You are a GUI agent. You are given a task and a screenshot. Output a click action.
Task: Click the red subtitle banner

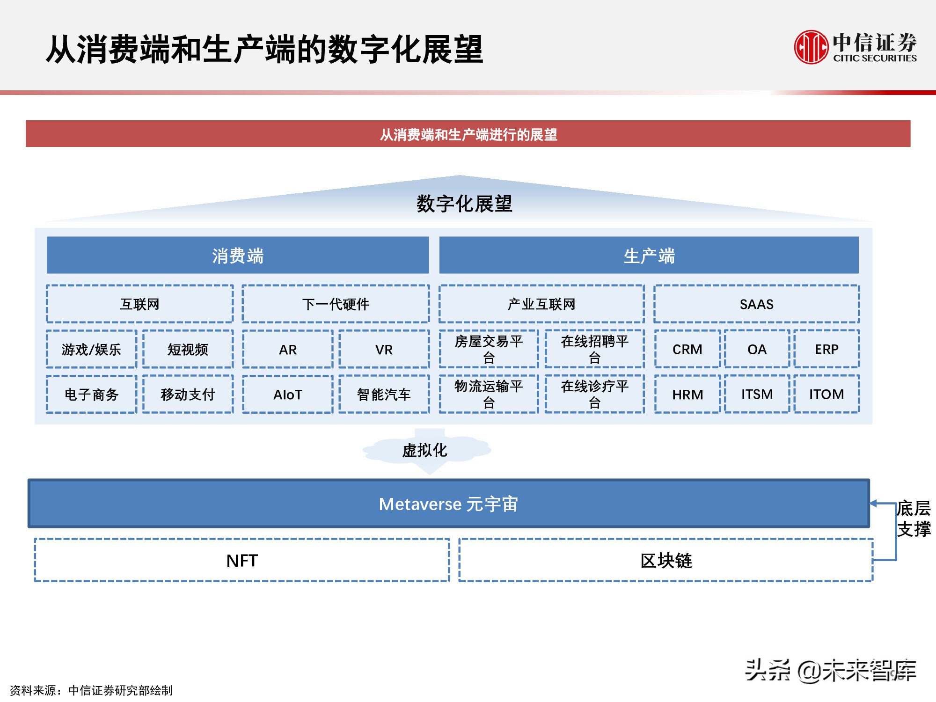coord(468,134)
